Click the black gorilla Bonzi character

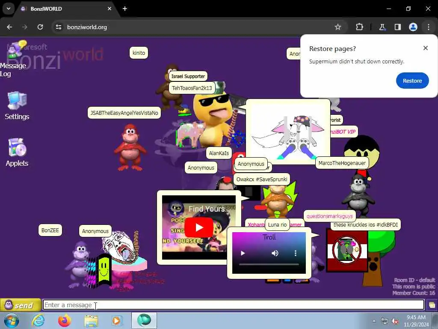point(358,195)
